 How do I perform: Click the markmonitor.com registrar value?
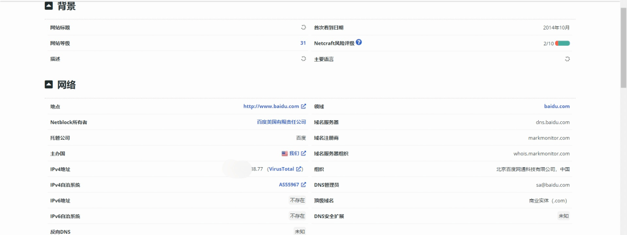click(x=549, y=138)
